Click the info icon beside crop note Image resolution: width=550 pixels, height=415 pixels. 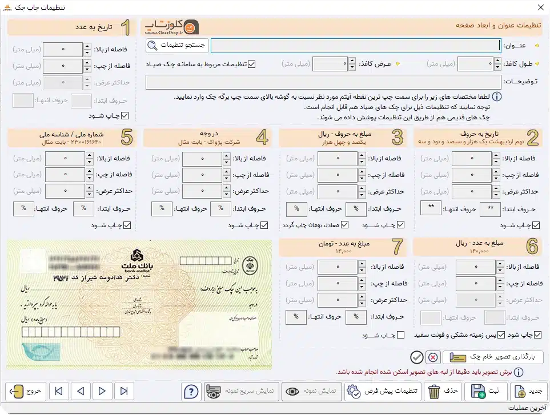[519, 372]
